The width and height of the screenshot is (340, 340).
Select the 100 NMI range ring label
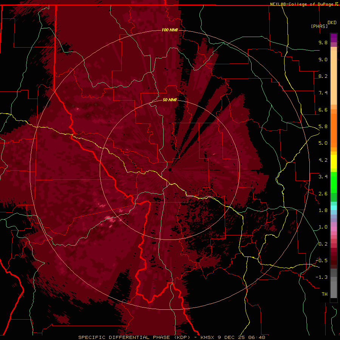pos(170,30)
